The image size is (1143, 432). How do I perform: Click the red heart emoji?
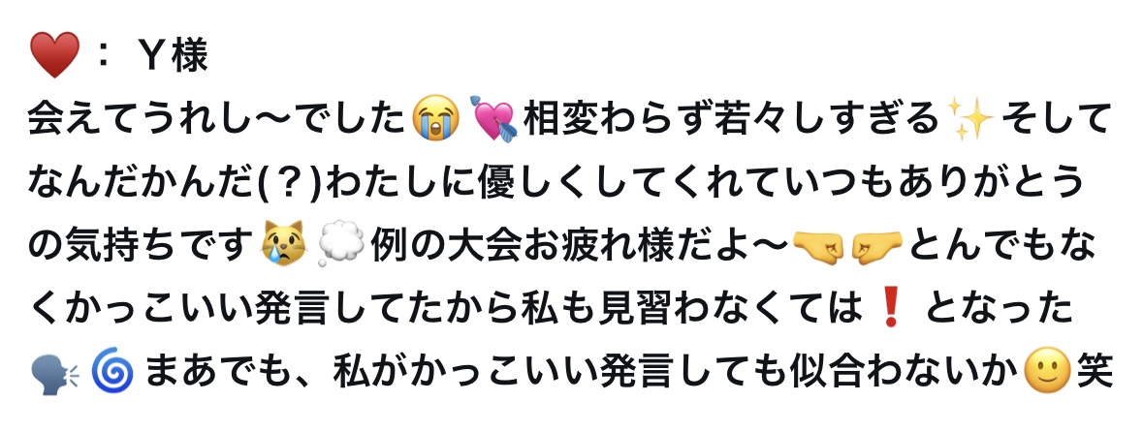[54, 55]
